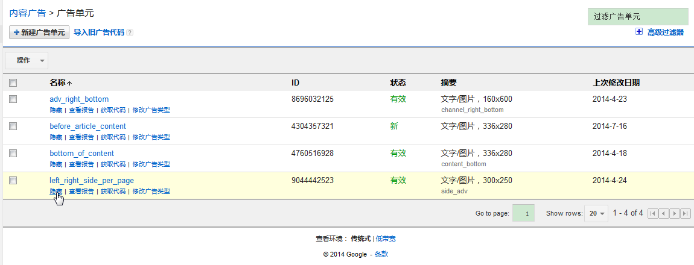This screenshot has width=694, height=265.
Task: Open the Show rows dropdown
Action: 596,213
